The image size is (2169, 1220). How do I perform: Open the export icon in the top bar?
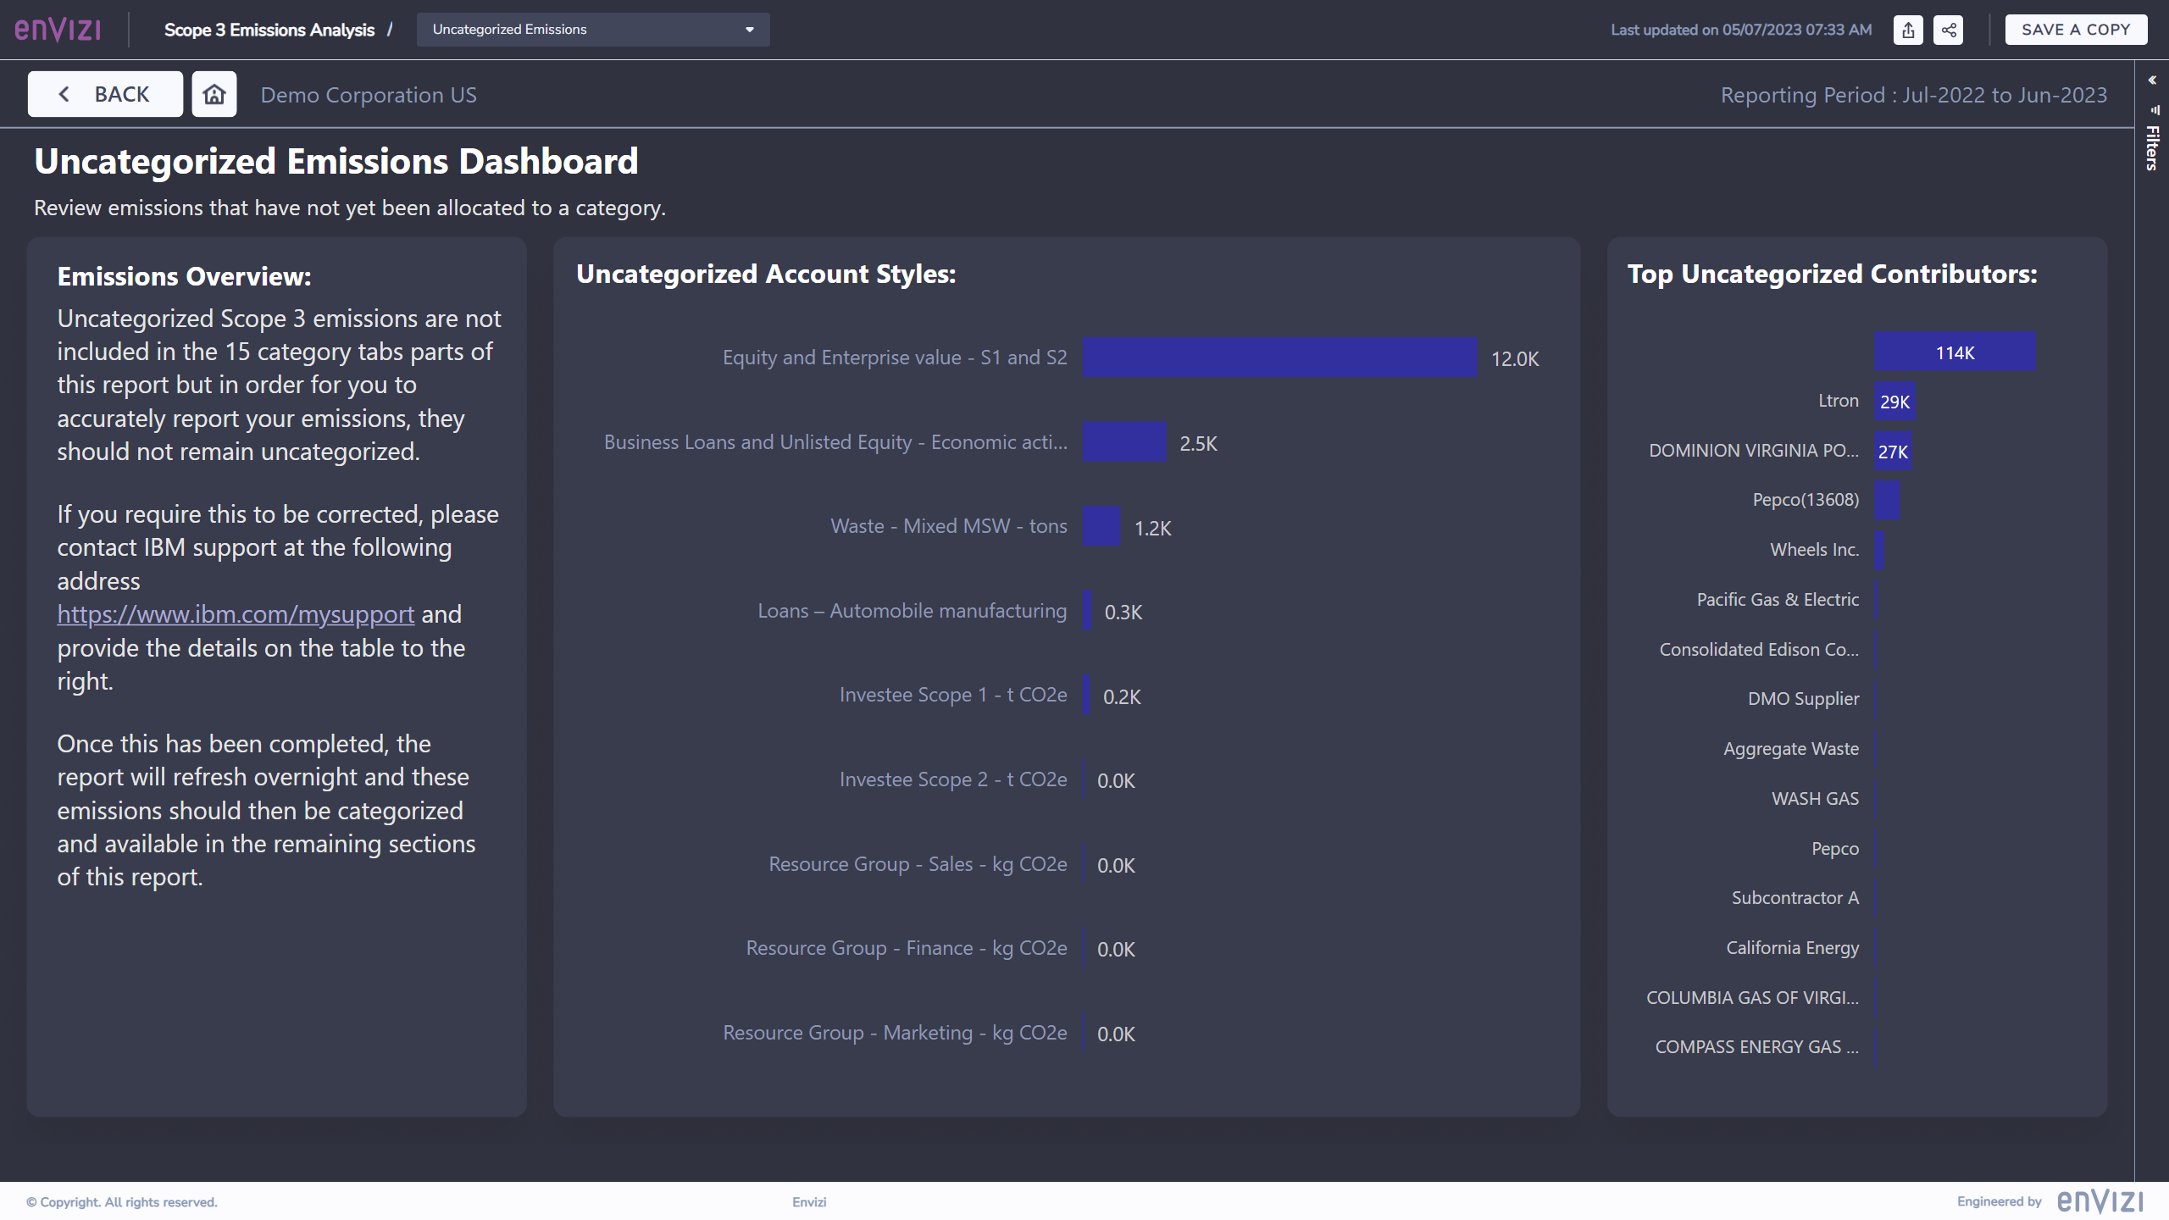(x=1908, y=30)
